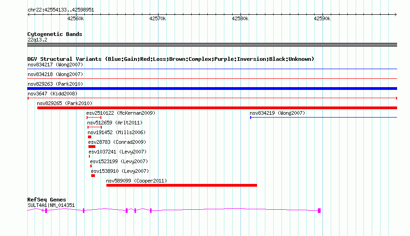The image size is (410, 236).
Task: Click the nsv834219 (Wong2007) label
Action: click(x=277, y=113)
